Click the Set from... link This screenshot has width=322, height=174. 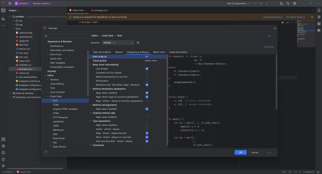[x=269, y=47]
